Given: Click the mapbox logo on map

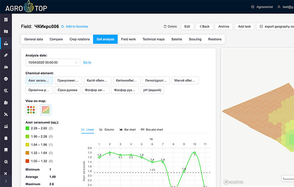Looking at the screenshot, I should (x=233, y=182).
